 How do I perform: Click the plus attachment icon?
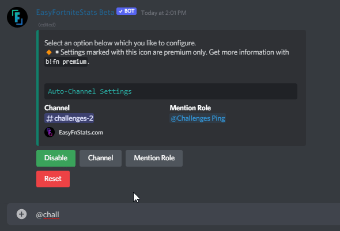tap(21, 214)
